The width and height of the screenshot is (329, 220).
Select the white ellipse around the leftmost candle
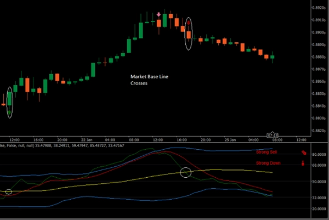click(9, 101)
